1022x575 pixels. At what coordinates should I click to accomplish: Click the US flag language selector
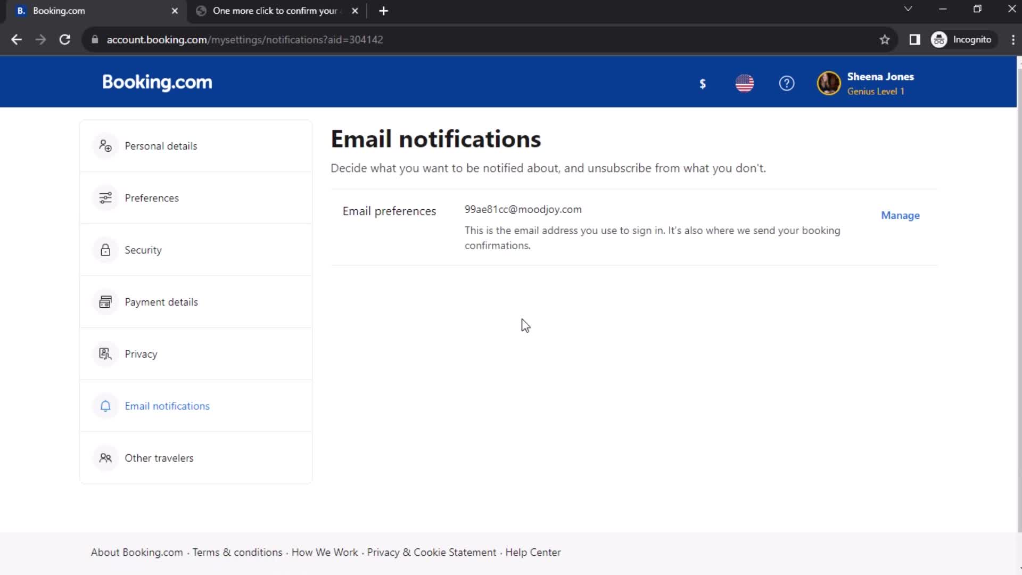[745, 83]
